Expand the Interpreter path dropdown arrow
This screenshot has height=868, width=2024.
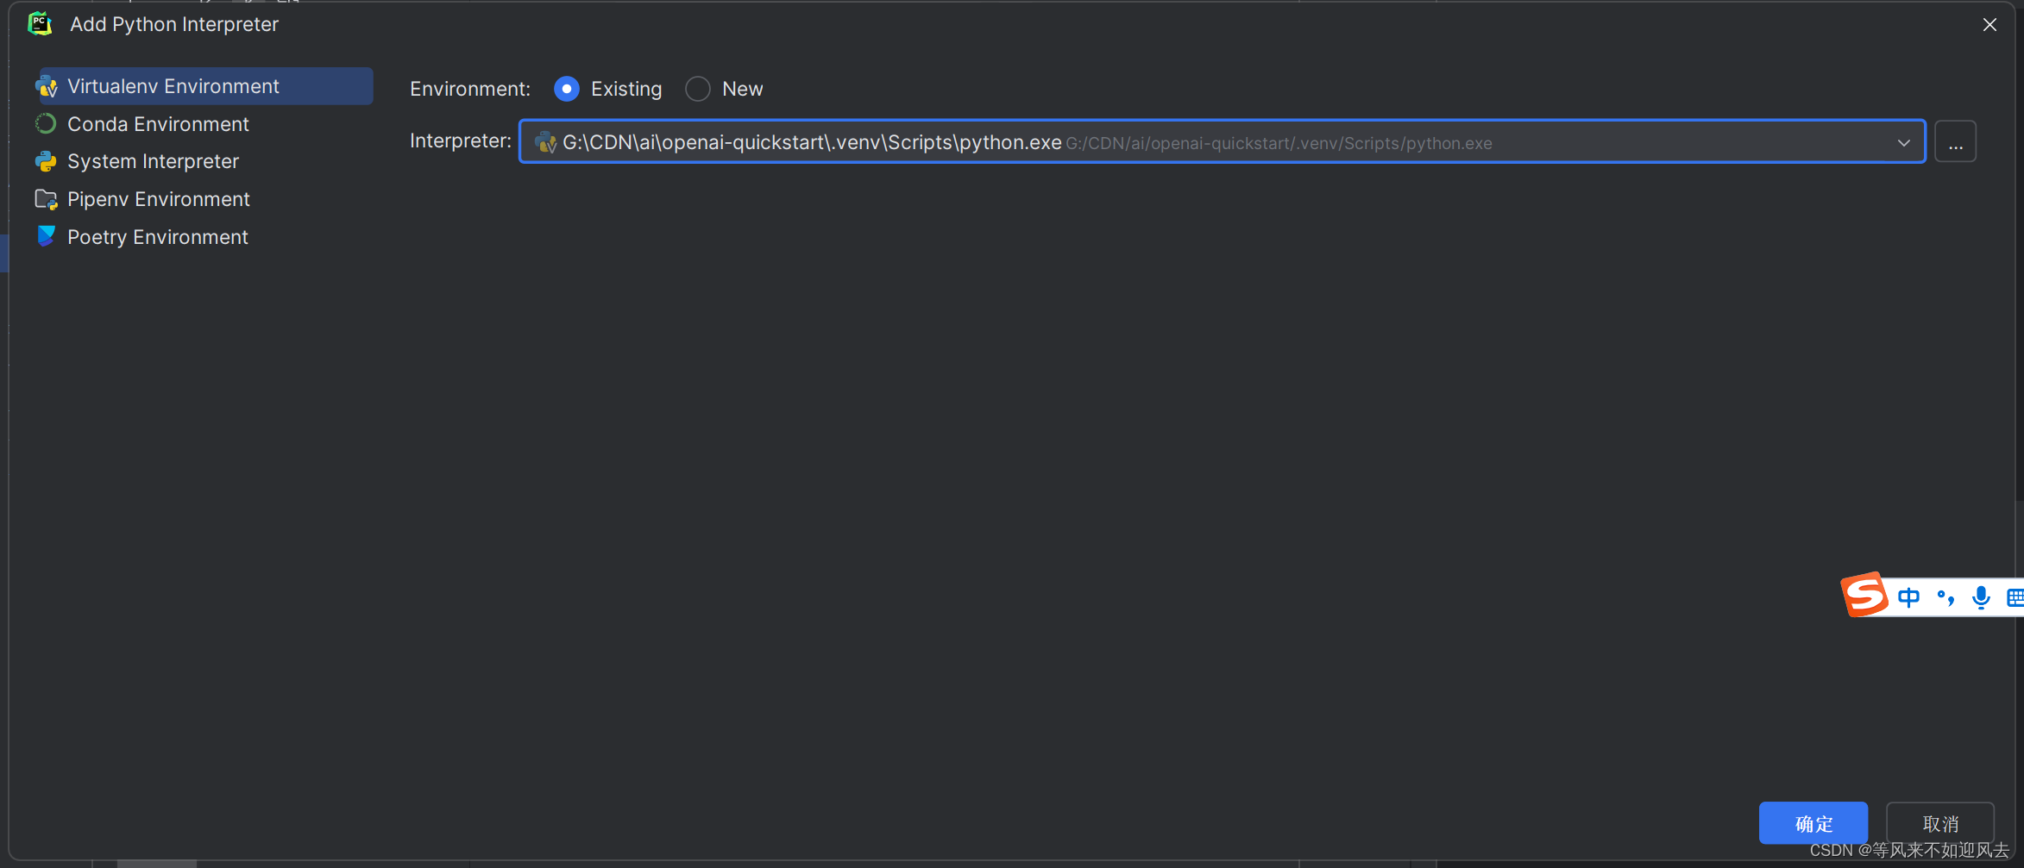coord(1903,142)
